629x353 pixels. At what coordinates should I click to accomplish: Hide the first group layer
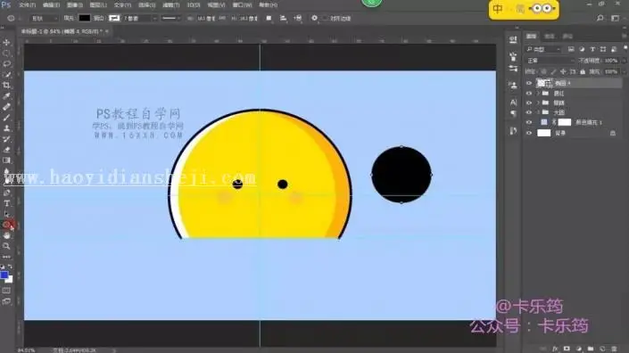(529, 94)
